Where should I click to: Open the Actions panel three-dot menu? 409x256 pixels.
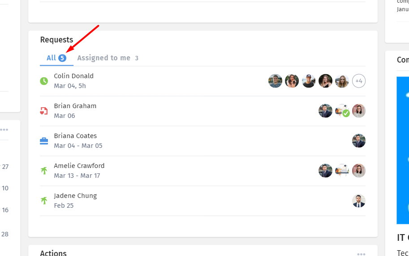coord(361,254)
